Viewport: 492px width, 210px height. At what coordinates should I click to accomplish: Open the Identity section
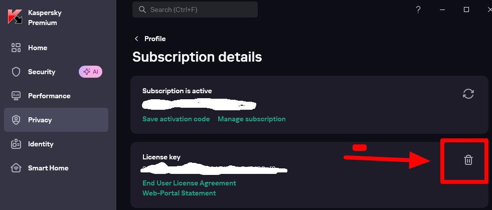41,144
